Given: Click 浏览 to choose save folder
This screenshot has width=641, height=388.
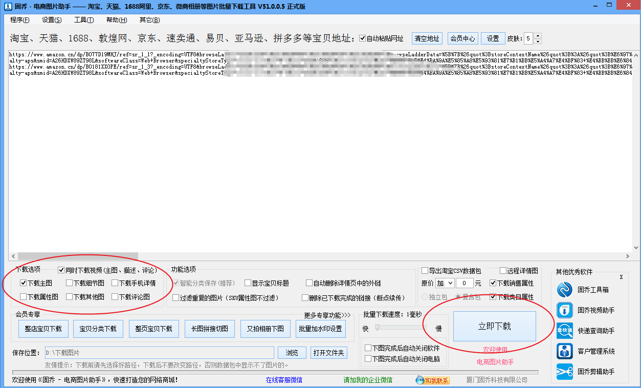Looking at the screenshot, I should pyautogui.click(x=292, y=353).
